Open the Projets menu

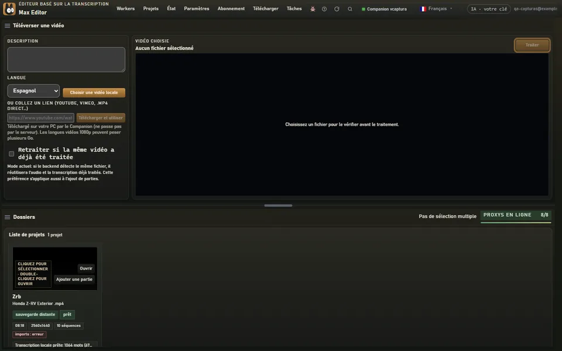point(150,9)
